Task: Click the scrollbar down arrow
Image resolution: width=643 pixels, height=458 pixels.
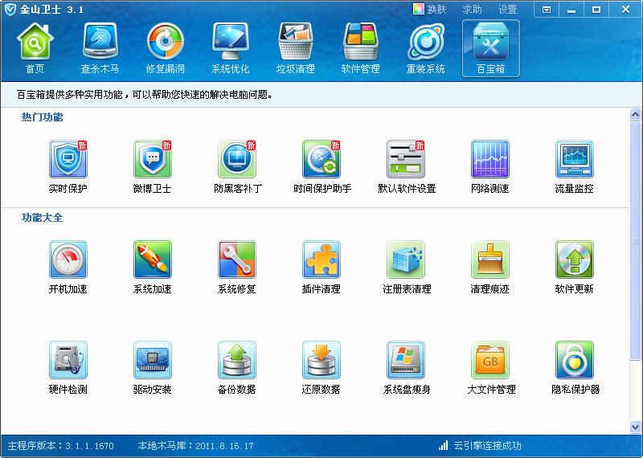Action: (635, 427)
